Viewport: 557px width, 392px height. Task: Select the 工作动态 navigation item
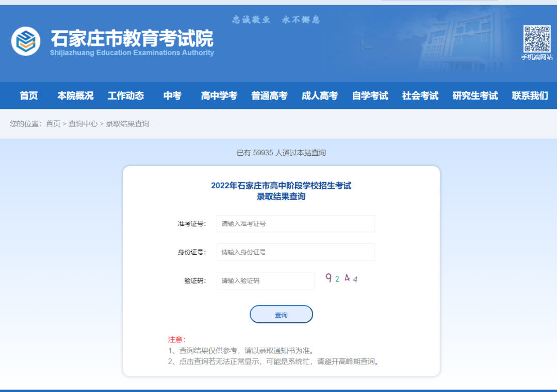(x=126, y=95)
